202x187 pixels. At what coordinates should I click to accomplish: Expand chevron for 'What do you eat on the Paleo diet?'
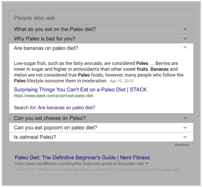tap(185, 29)
